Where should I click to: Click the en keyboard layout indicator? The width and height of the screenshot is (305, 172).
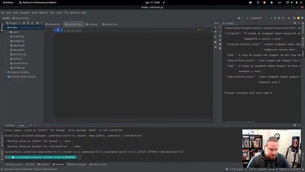point(280,2)
